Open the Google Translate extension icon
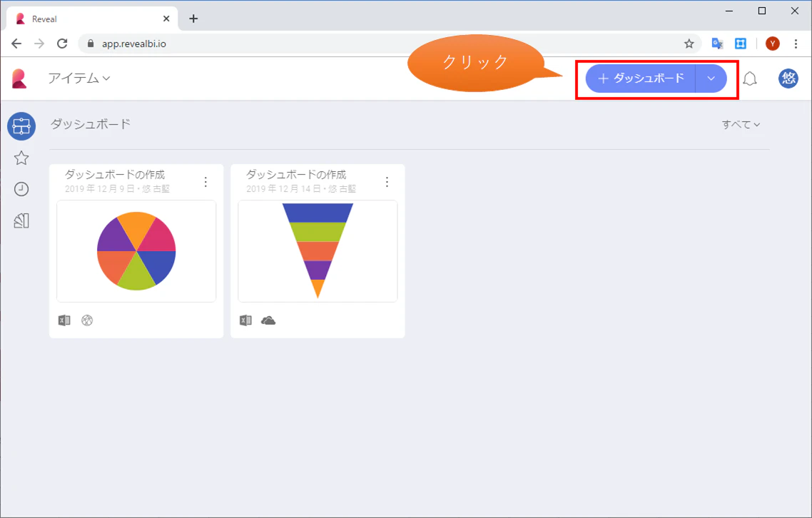The height and width of the screenshot is (518, 812). tap(717, 44)
